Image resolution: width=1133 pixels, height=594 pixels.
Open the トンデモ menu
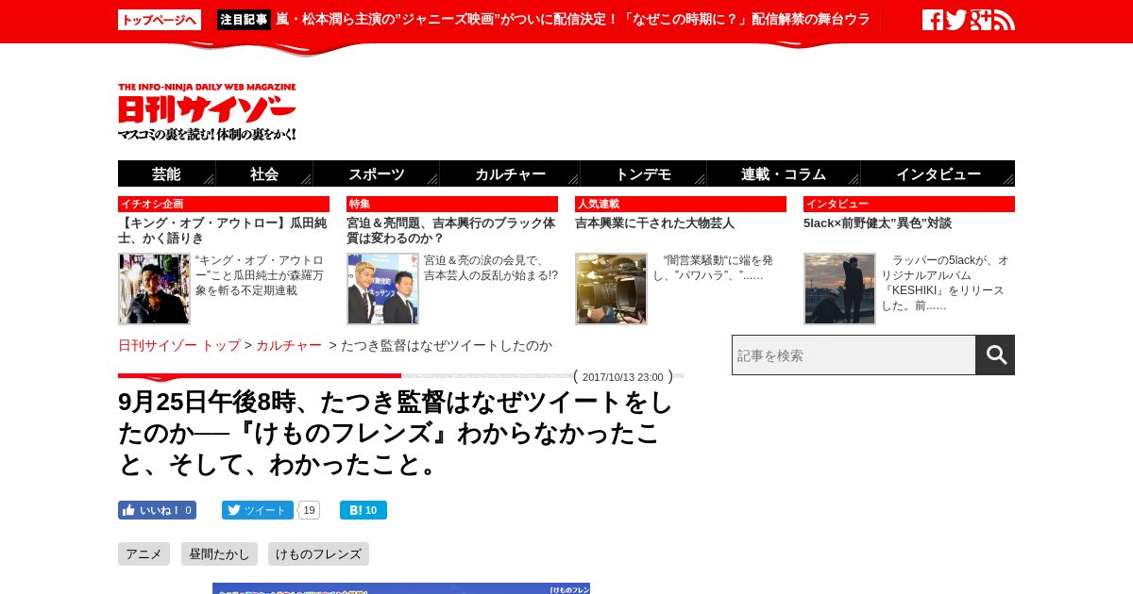click(x=644, y=173)
